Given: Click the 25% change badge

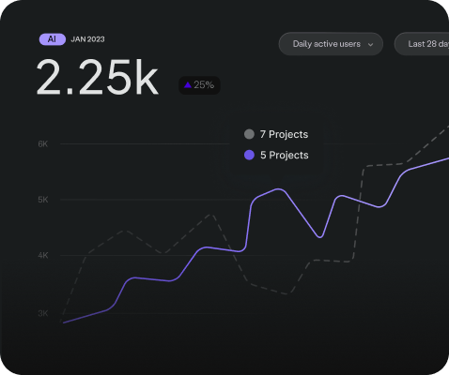Looking at the screenshot, I should coord(199,85).
